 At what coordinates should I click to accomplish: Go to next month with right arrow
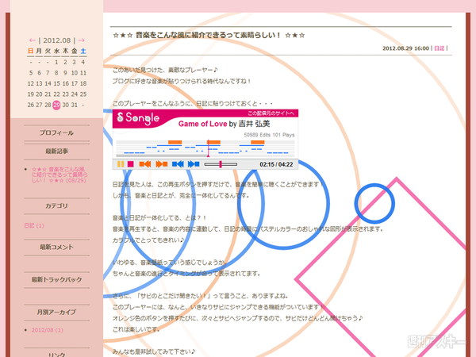(x=81, y=40)
